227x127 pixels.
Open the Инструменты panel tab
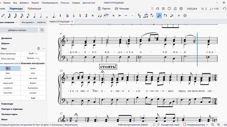pos(28,22)
